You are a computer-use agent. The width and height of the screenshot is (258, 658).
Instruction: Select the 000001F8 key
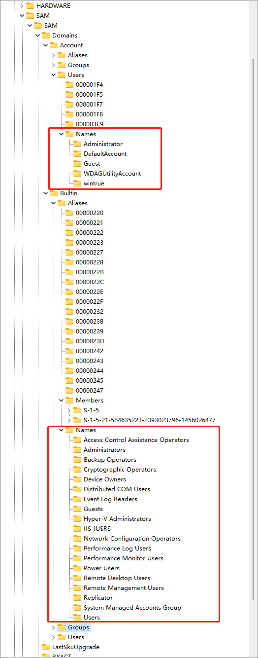pyautogui.click(x=89, y=114)
